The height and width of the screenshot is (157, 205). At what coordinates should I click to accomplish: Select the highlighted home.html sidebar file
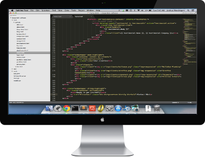click(30, 53)
